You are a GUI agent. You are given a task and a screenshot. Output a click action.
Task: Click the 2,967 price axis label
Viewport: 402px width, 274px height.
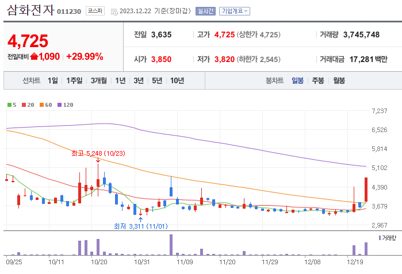pos(380,225)
